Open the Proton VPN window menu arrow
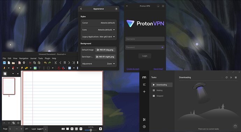Viewport: 241px width, 132px height. tap(127, 6)
